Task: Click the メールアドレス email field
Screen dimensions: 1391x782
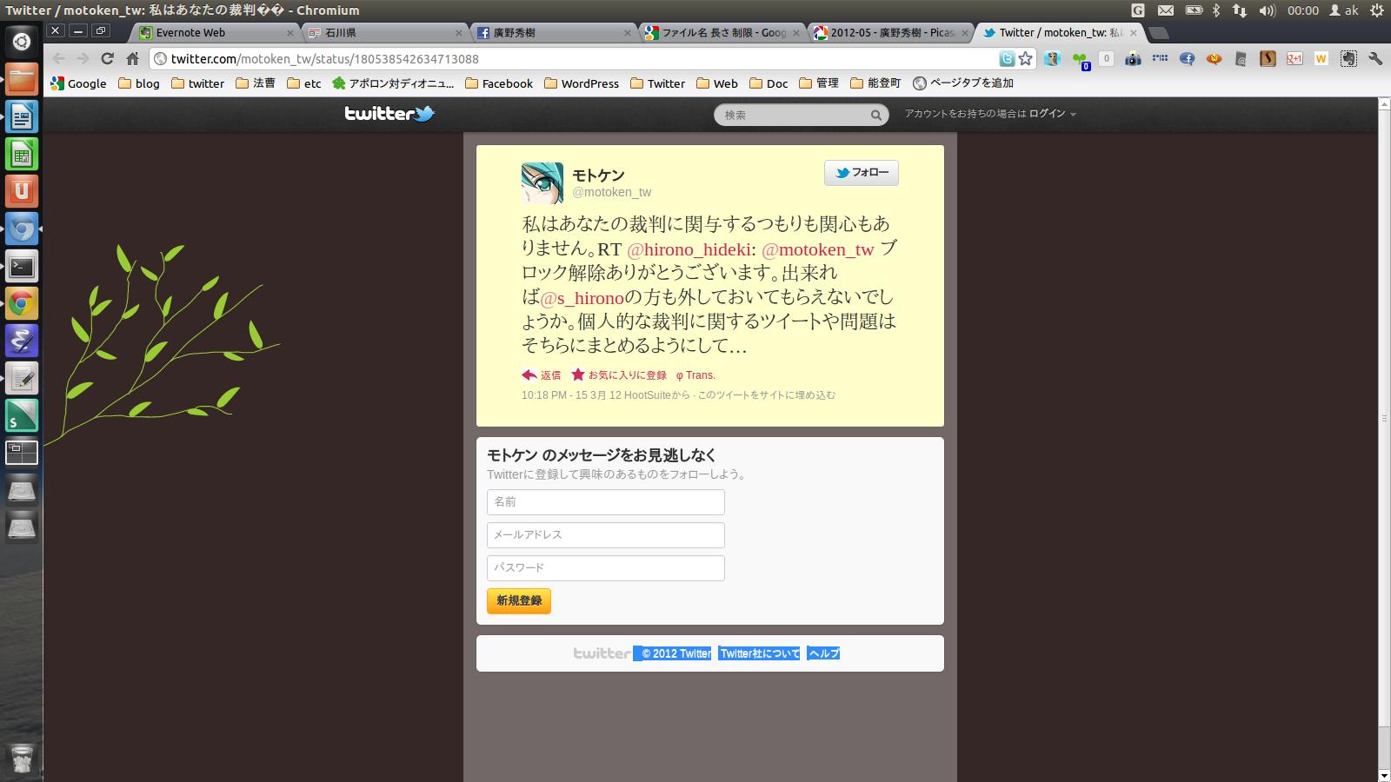Action: coord(606,535)
